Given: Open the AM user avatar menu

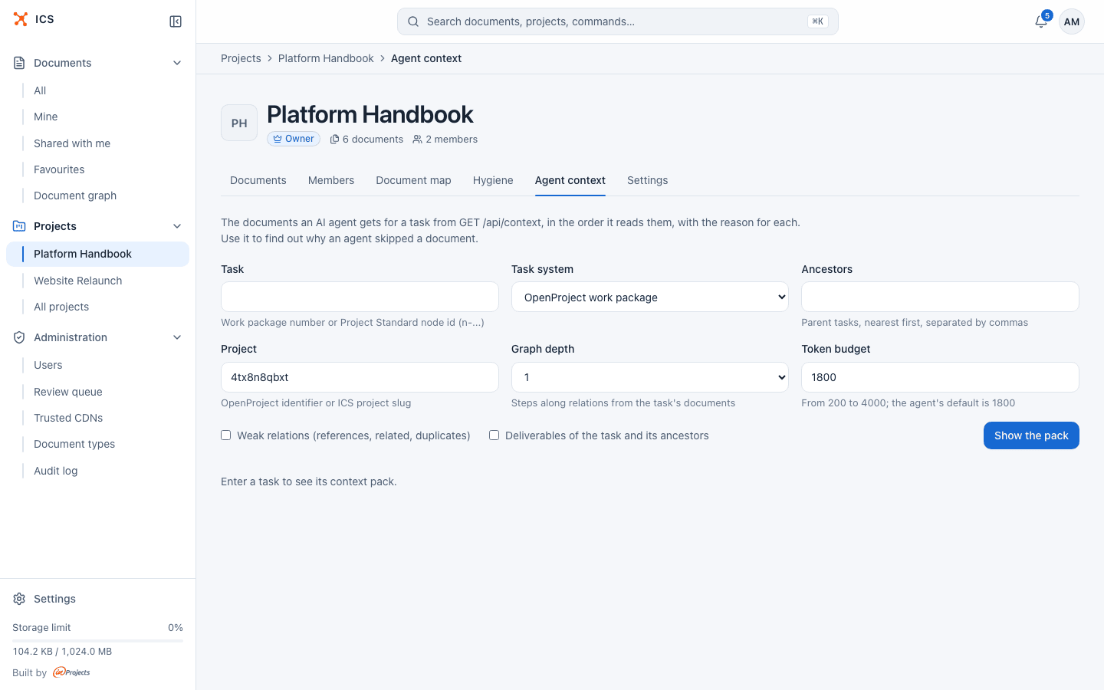Looking at the screenshot, I should click(1072, 21).
